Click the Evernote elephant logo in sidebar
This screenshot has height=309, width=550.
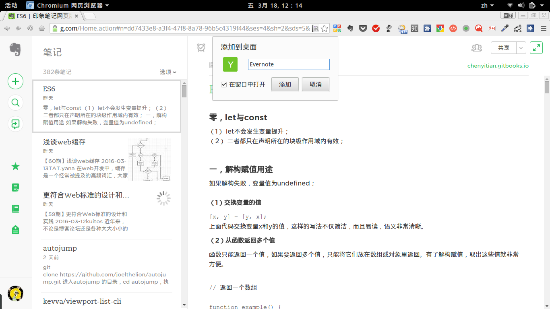(x=15, y=49)
